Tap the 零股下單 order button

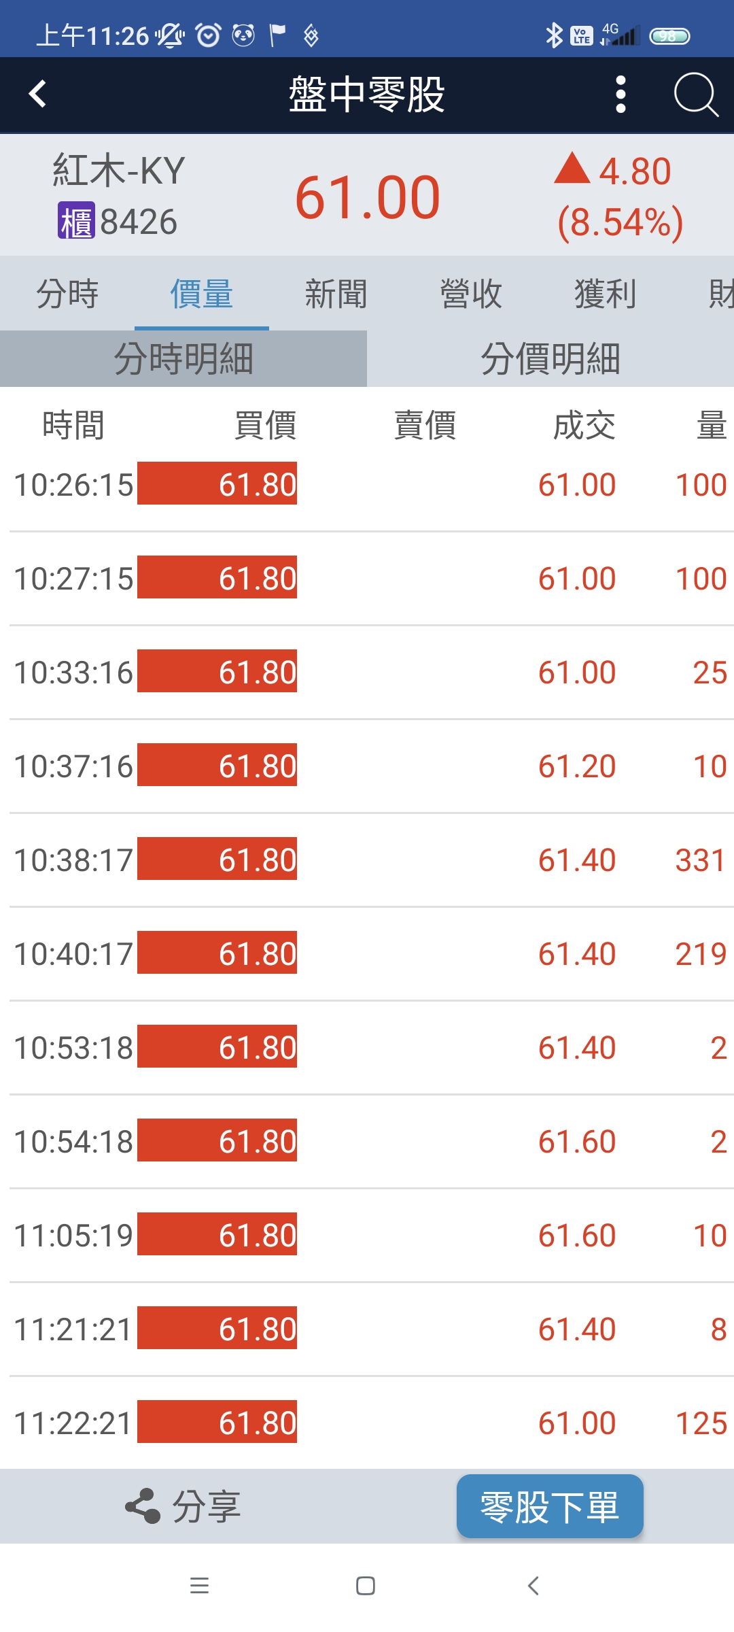point(550,1506)
